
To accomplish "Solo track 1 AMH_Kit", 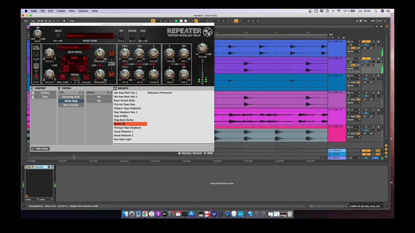I will (x=373, y=41).
